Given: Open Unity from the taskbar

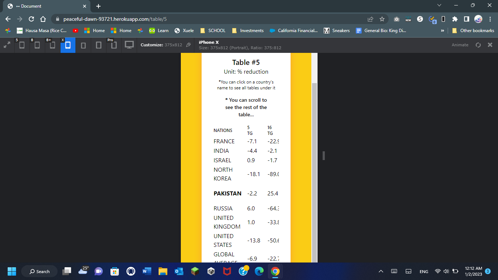Looking at the screenshot, I should coord(211,271).
